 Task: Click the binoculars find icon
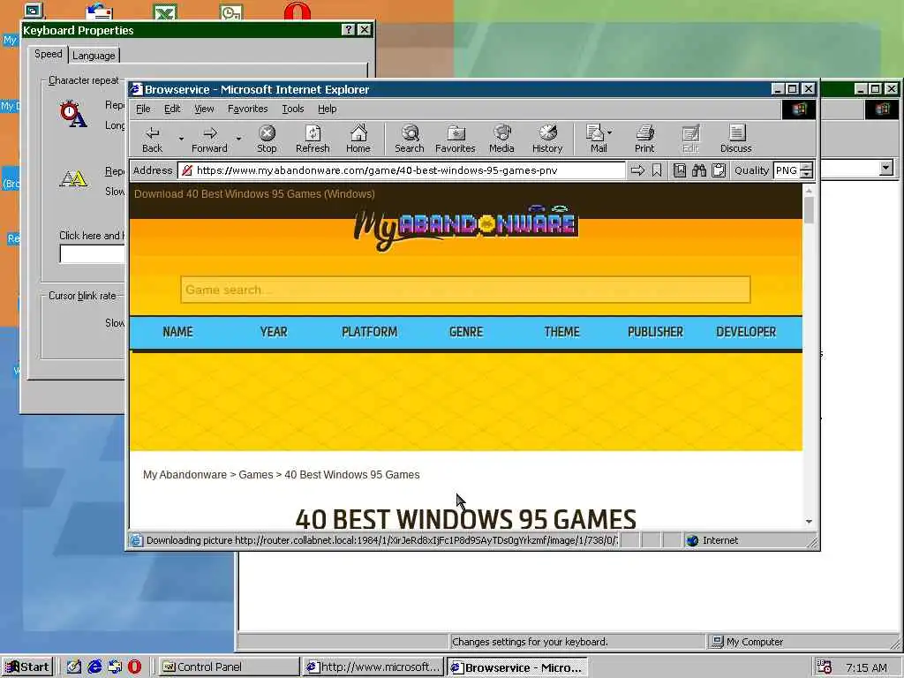click(699, 170)
